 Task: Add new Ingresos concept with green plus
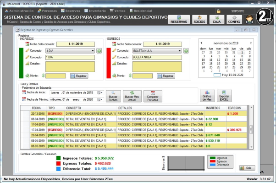(x=99, y=51)
